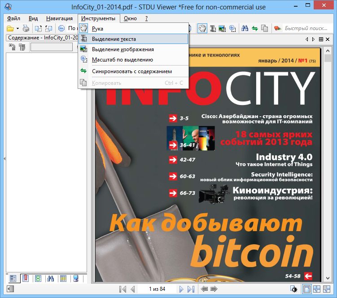Viewport: 337px width, 298px height.
Task: Focus the contents panel filter field
Action: pos(52,47)
